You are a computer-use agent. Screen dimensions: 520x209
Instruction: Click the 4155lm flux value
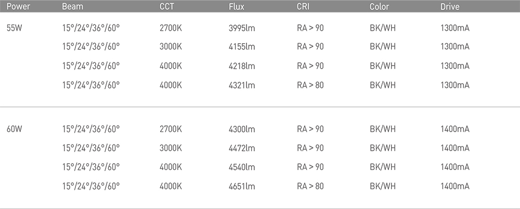[x=242, y=47]
